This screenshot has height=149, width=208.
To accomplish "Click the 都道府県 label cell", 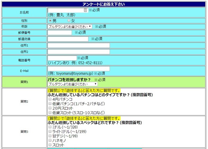I will 24,39.
